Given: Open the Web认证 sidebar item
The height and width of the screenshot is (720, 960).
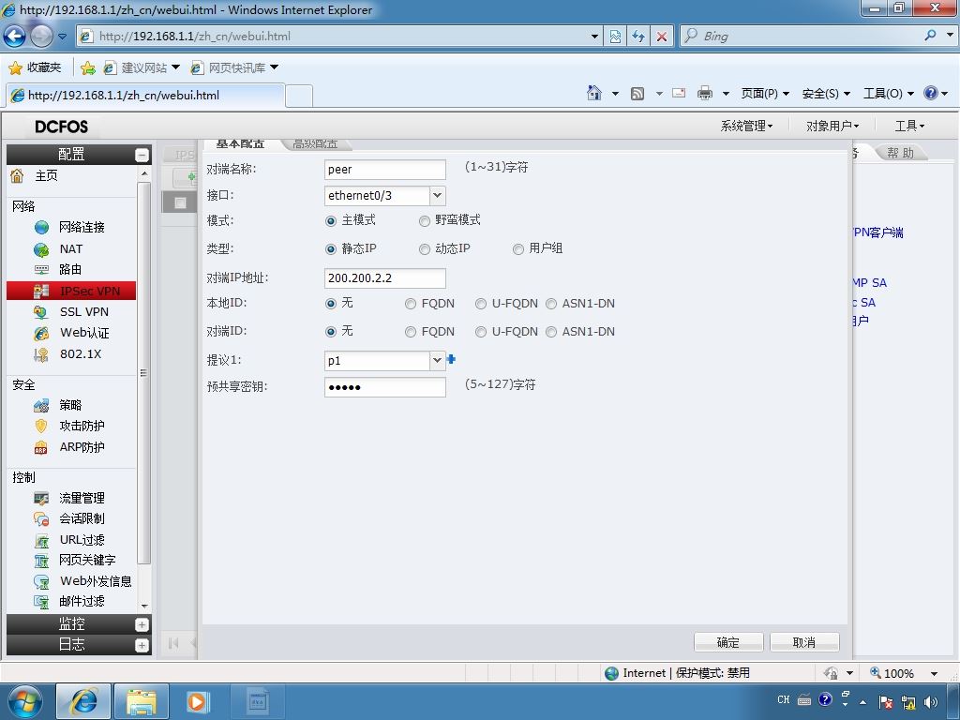Looking at the screenshot, I should (83, 333).
